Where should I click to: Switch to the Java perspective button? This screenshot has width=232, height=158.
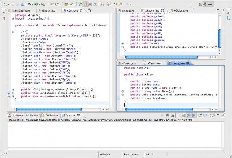[x=208, y=4]
